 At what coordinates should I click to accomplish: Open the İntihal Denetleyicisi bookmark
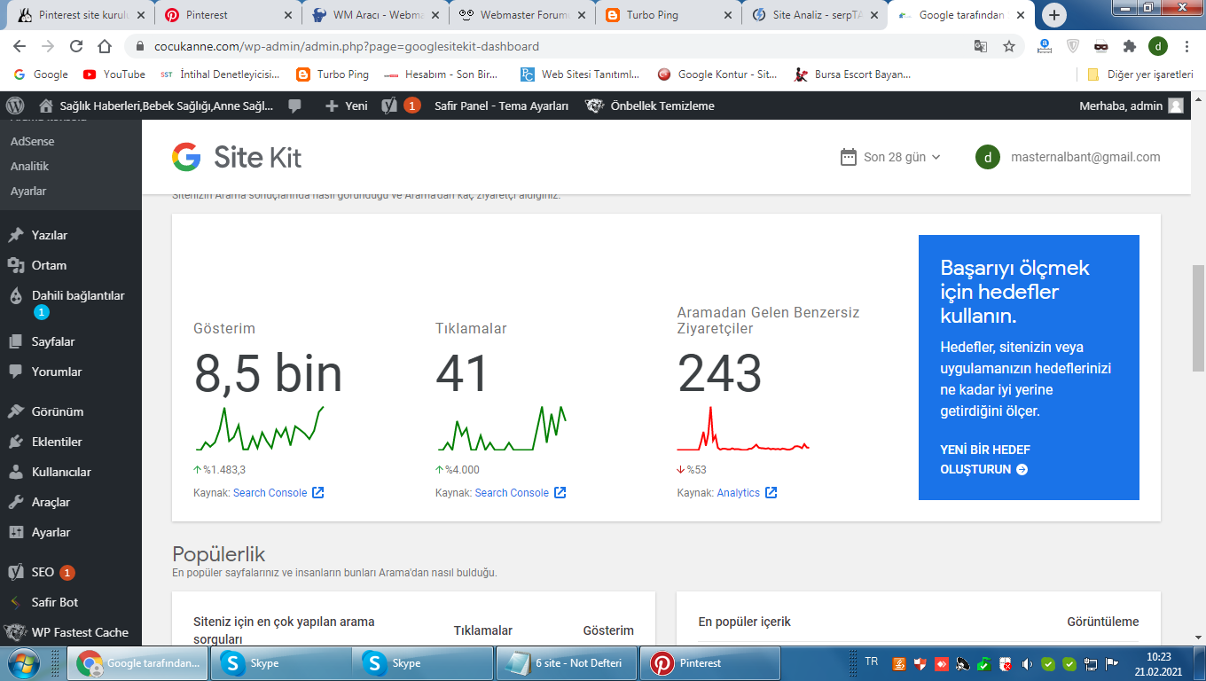click(x=220, y=74)
